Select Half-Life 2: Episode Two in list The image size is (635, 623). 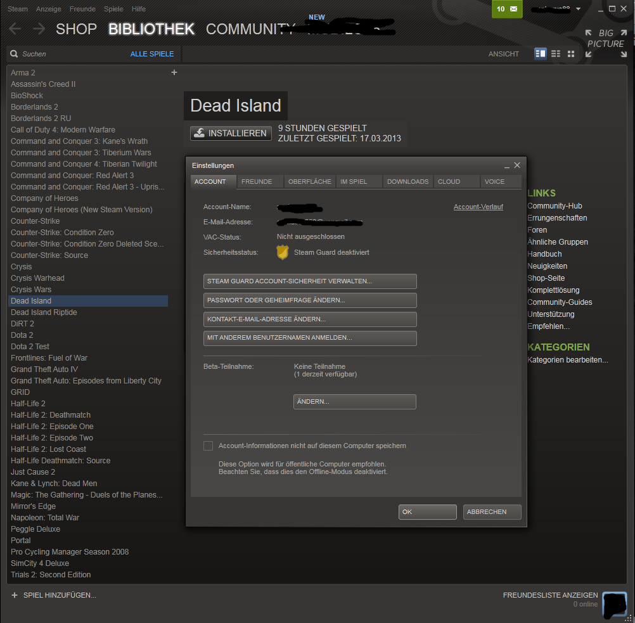tap(88, 438)
